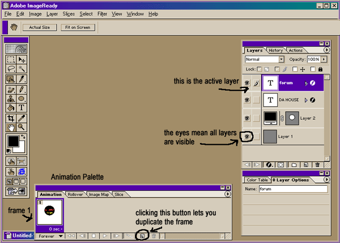This screenshot has height=243, width=340.
Task: Switch to the History tab
Action: pyautogui.click(x=275, y=51)
